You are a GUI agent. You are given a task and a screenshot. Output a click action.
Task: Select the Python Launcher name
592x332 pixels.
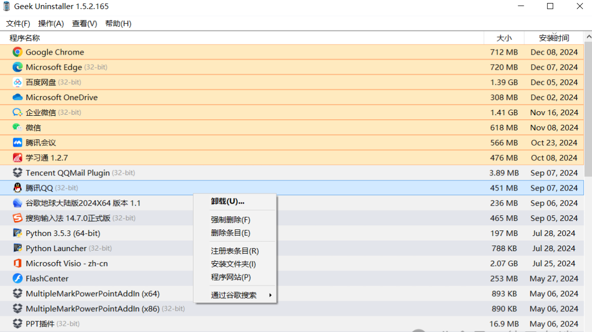pos(56,248)
